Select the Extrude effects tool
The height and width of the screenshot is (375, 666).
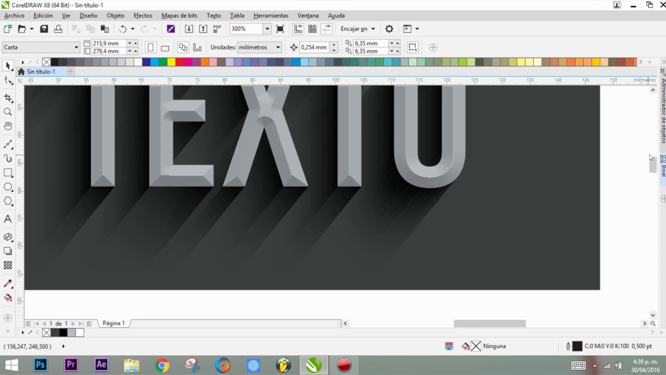8,237
